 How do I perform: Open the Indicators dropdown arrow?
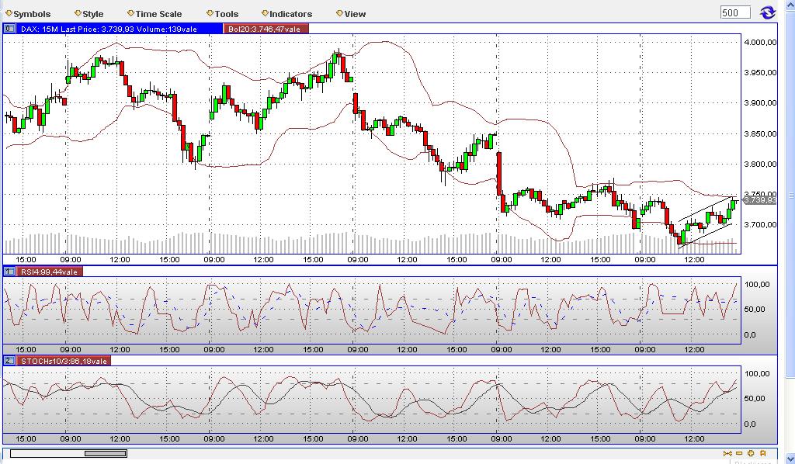(264, 13)
